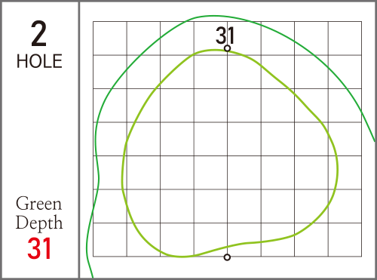Click where the light green outline crosses the center line near the bottom

228,246
